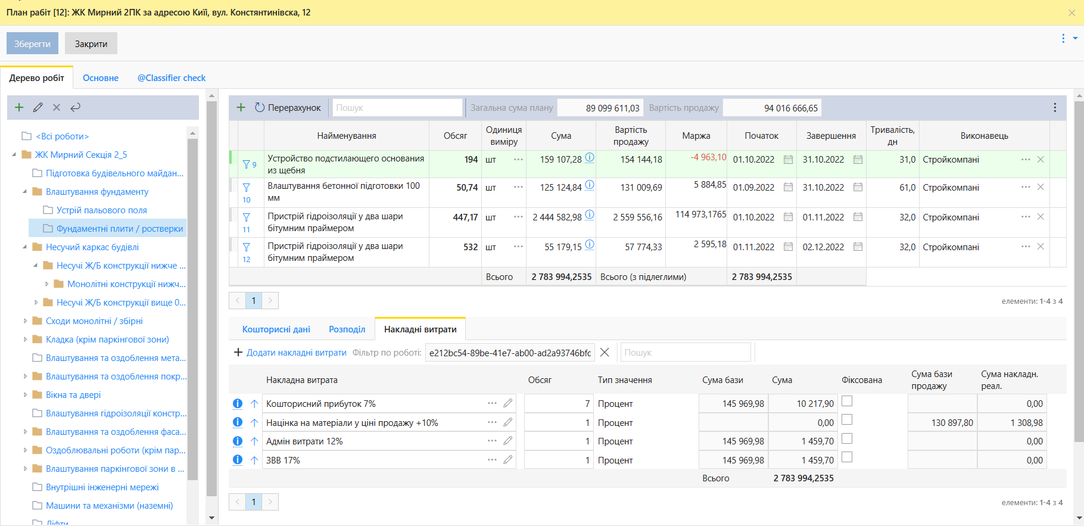Image resolution: width=1084 pixels, height=526 pixels.
Task: Expand Несучі Ж/Б конструкції вище 0 node
Action: [36, 303]
